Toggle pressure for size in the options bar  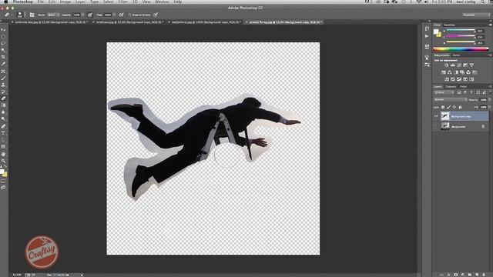click(156, 15)
